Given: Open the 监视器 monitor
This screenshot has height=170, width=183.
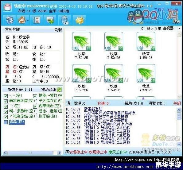Looking at the screenshot, I should 168,28.
